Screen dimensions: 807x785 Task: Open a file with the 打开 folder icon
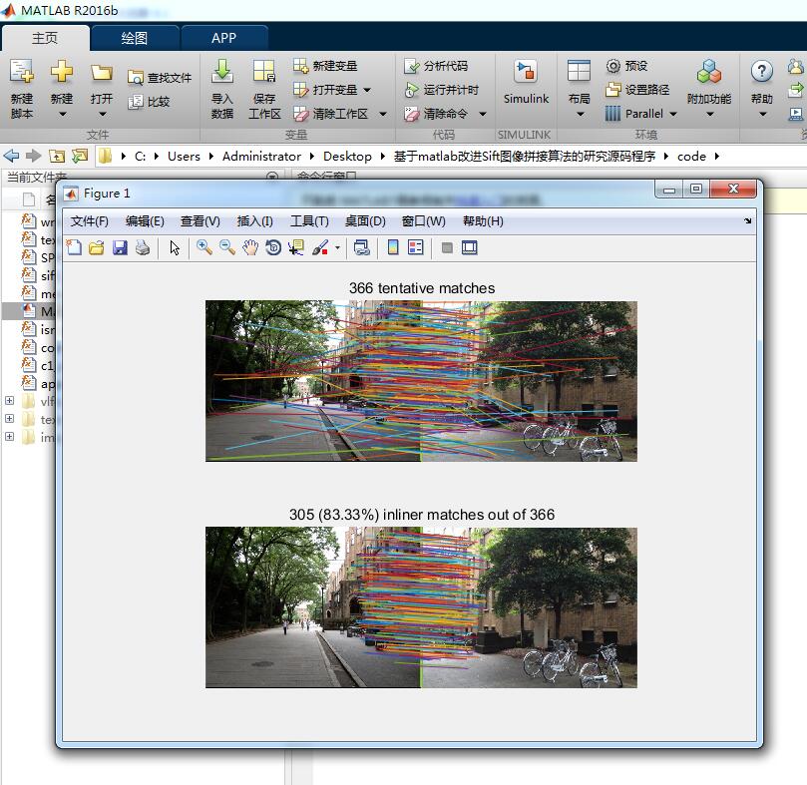coord(102,73)
